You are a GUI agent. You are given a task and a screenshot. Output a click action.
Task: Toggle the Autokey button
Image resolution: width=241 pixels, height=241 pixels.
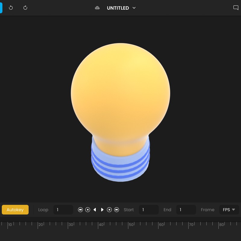15,210
